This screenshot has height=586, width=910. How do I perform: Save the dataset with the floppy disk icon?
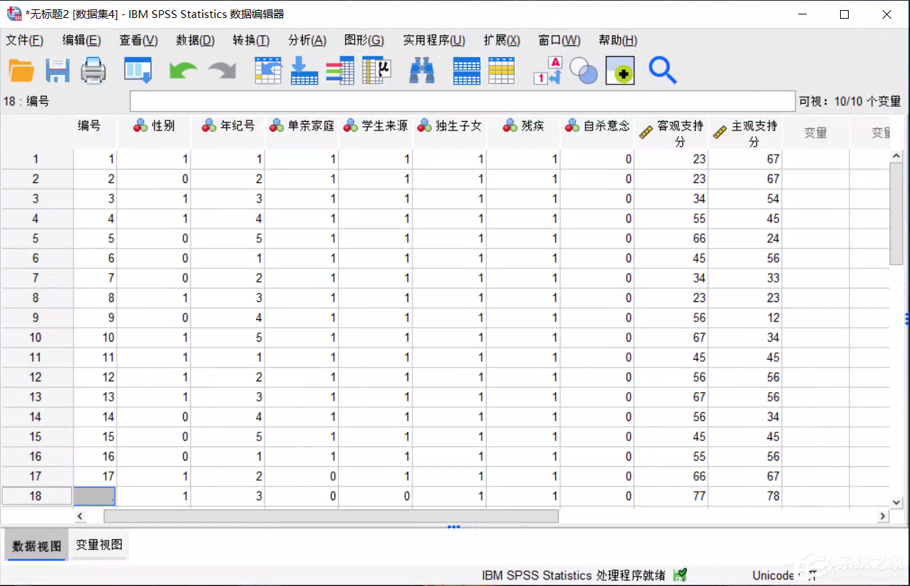click(x=57, y=71)
